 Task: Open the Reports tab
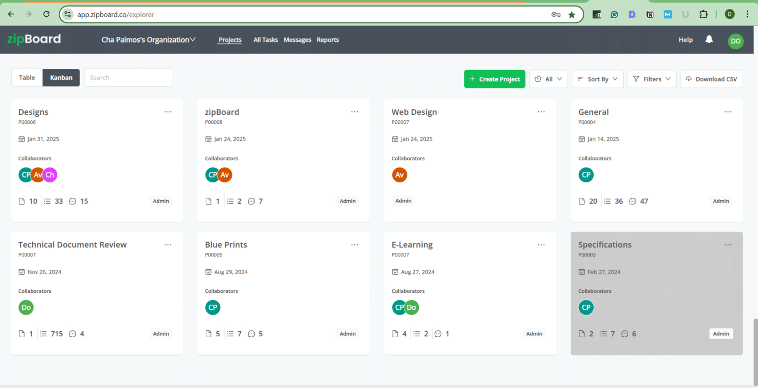328,40
